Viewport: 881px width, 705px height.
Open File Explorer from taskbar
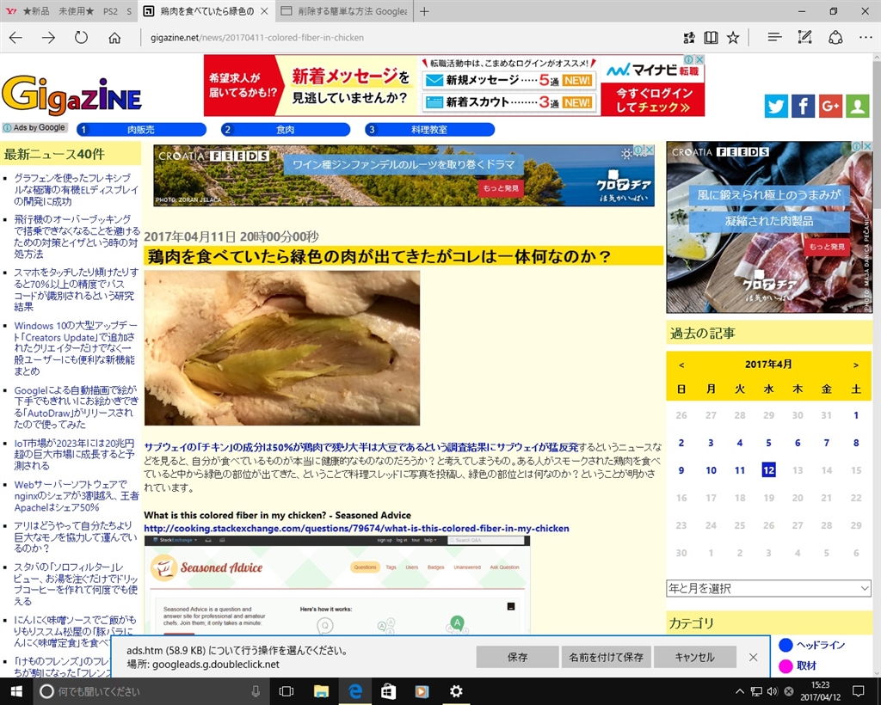pos(321,691)
